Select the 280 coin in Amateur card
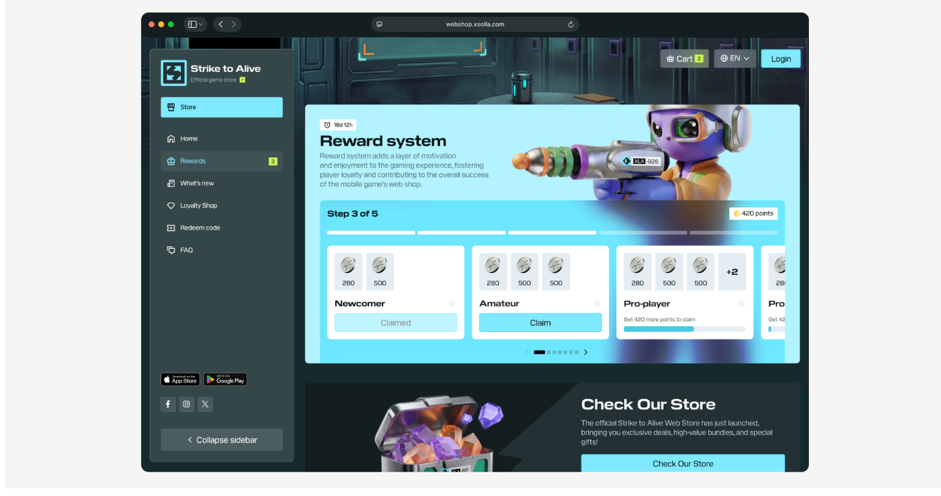 [493, 272]
